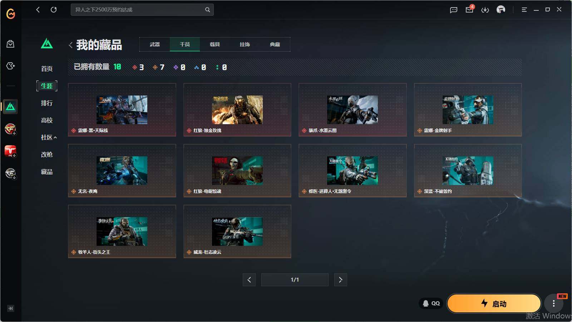
Task: Switch to the 典藏 tab
Action: coord(275,44)
